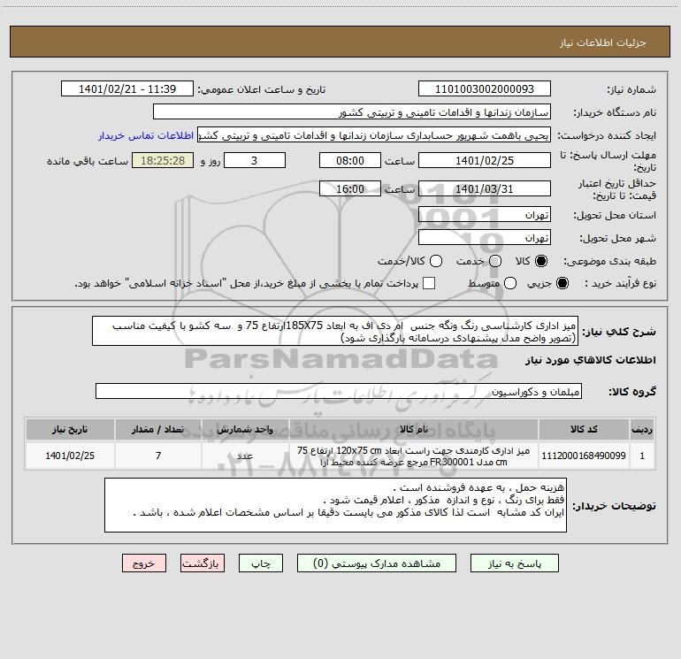The width and height of the screenshot is (681, 659).
Task: Select the خدمت radio button
Action: [x=495, y=261]
